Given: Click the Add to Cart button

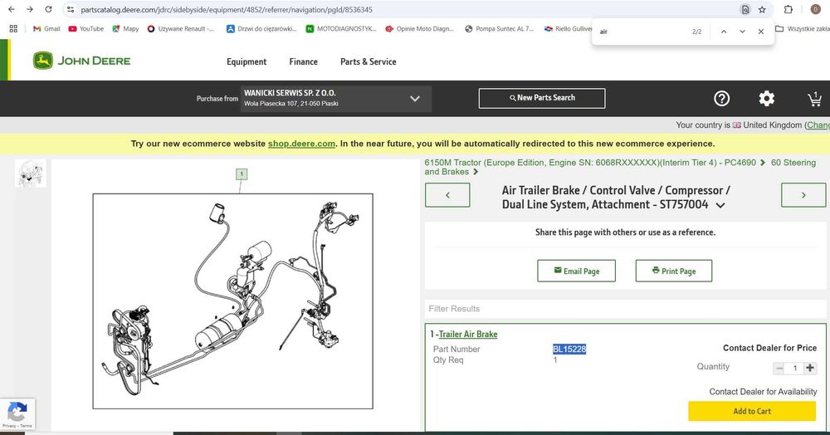Looking at the screenshot, I should click(x=752, y=411).
